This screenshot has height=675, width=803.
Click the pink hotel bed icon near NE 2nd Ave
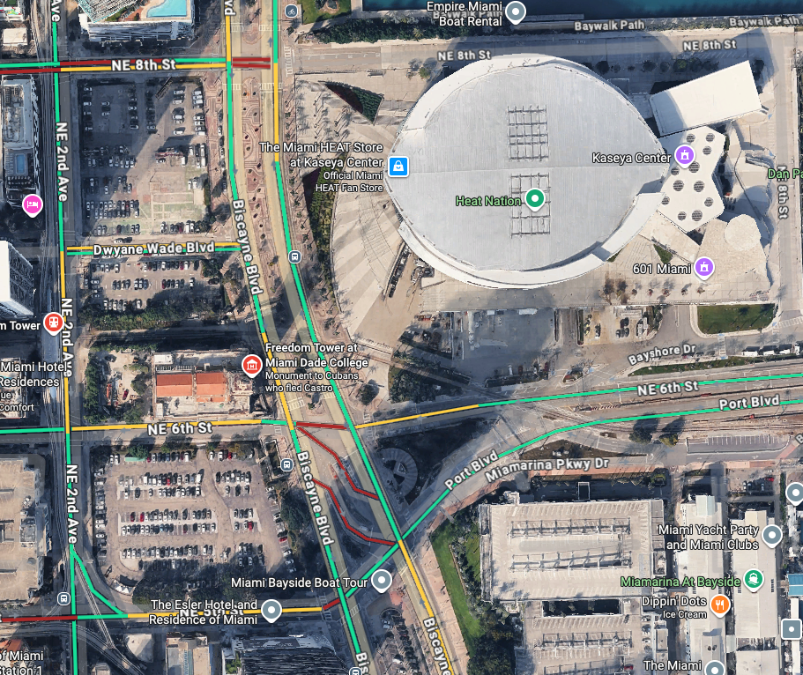click(x=33, y=204)
